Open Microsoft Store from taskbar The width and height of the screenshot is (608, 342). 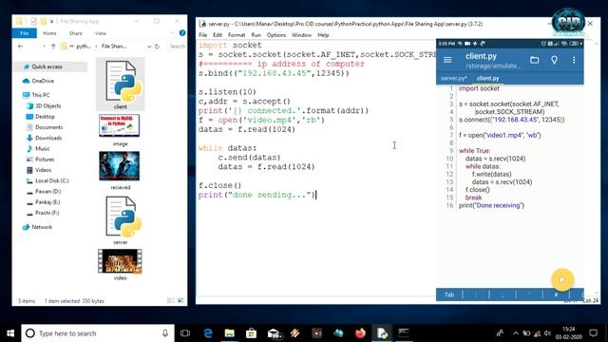pyautogui.click(x=251, y=333)
